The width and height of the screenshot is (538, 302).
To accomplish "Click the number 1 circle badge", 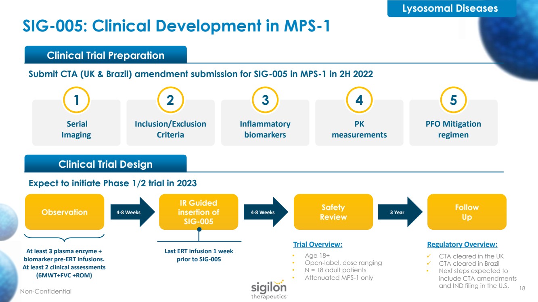I will 76,100.
